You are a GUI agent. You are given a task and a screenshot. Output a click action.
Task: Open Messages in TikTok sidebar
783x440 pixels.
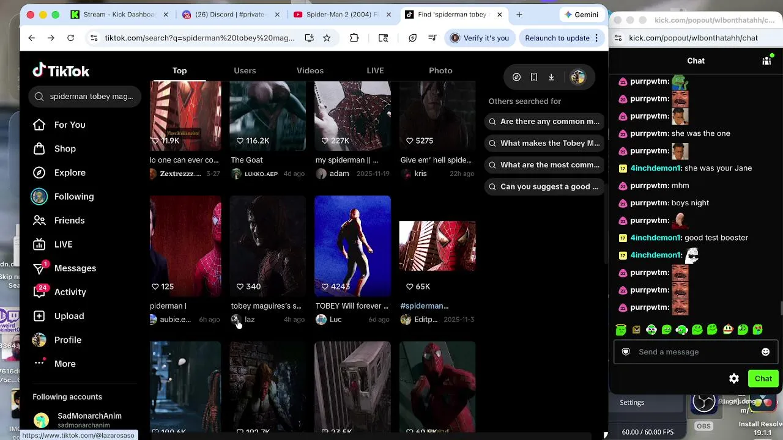tap(64, 268)
